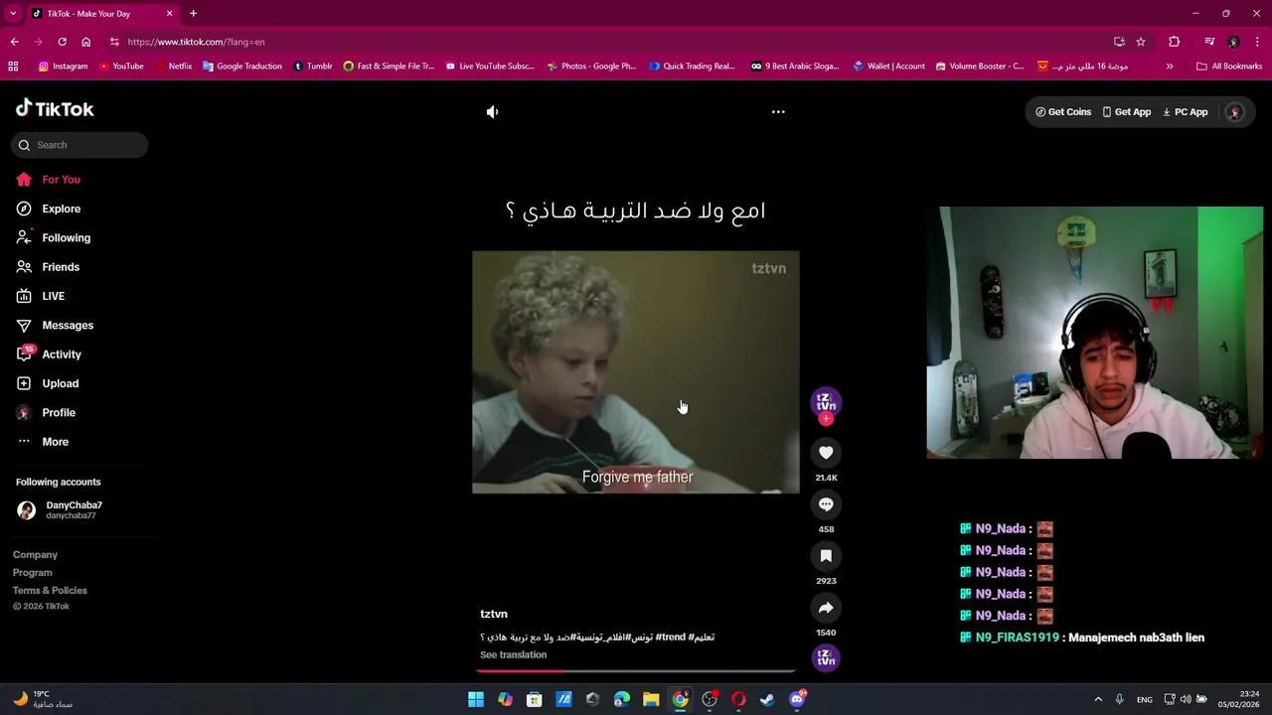Open the tztvn creator avatar
The height and width of the screenshot is (715, 1272).
[x=826, y=401]
